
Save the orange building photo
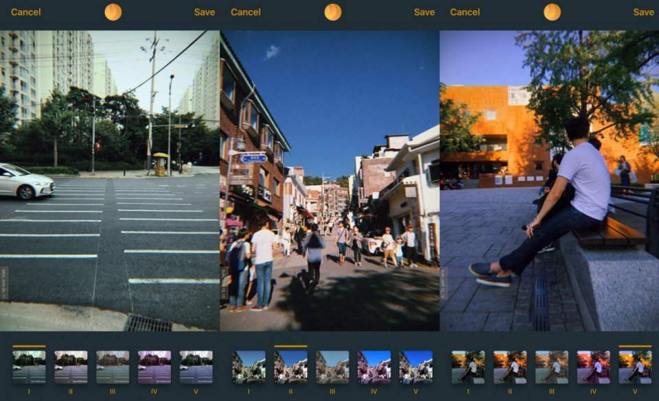pyautogui.click(x=643, y=12)
